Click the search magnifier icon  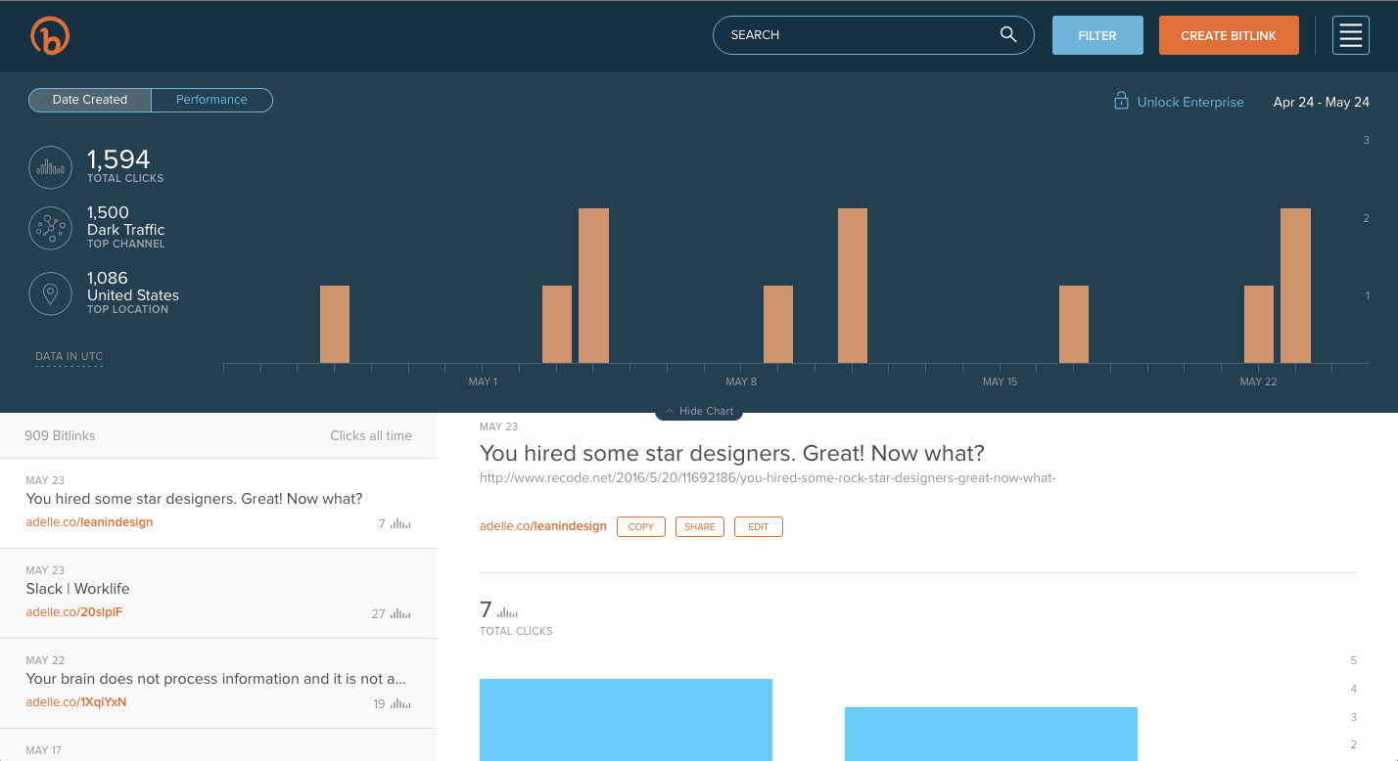[x=1007, y=34]
